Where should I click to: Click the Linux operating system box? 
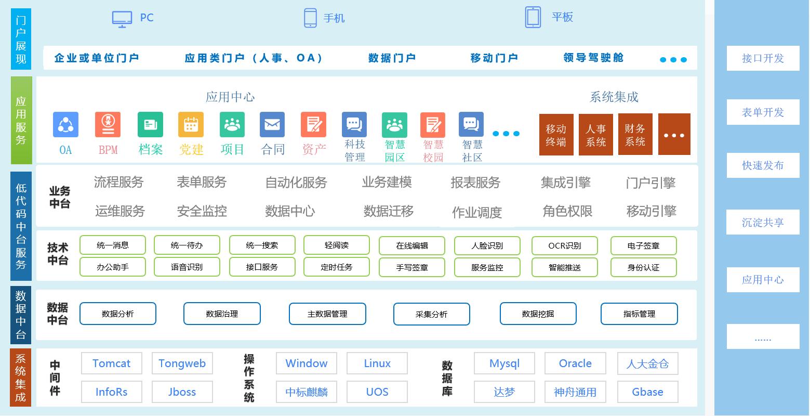click(x=377, y=363)
